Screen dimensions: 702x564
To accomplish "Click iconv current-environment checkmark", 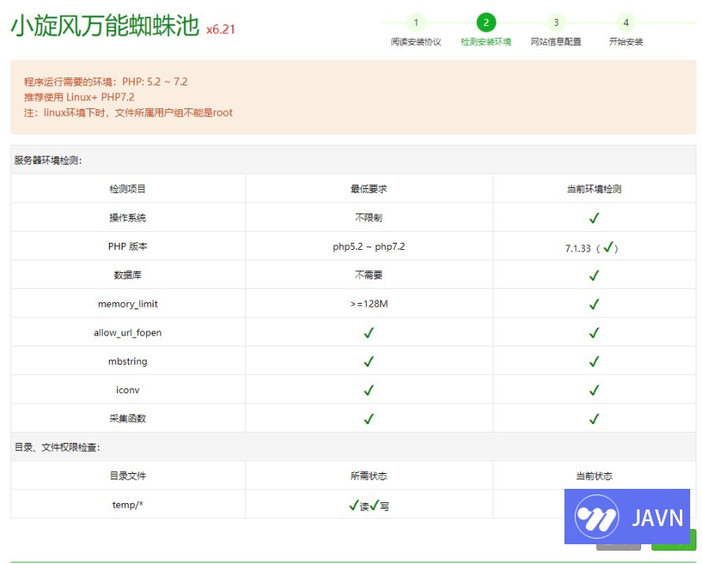I will click(x=594, y=390).
